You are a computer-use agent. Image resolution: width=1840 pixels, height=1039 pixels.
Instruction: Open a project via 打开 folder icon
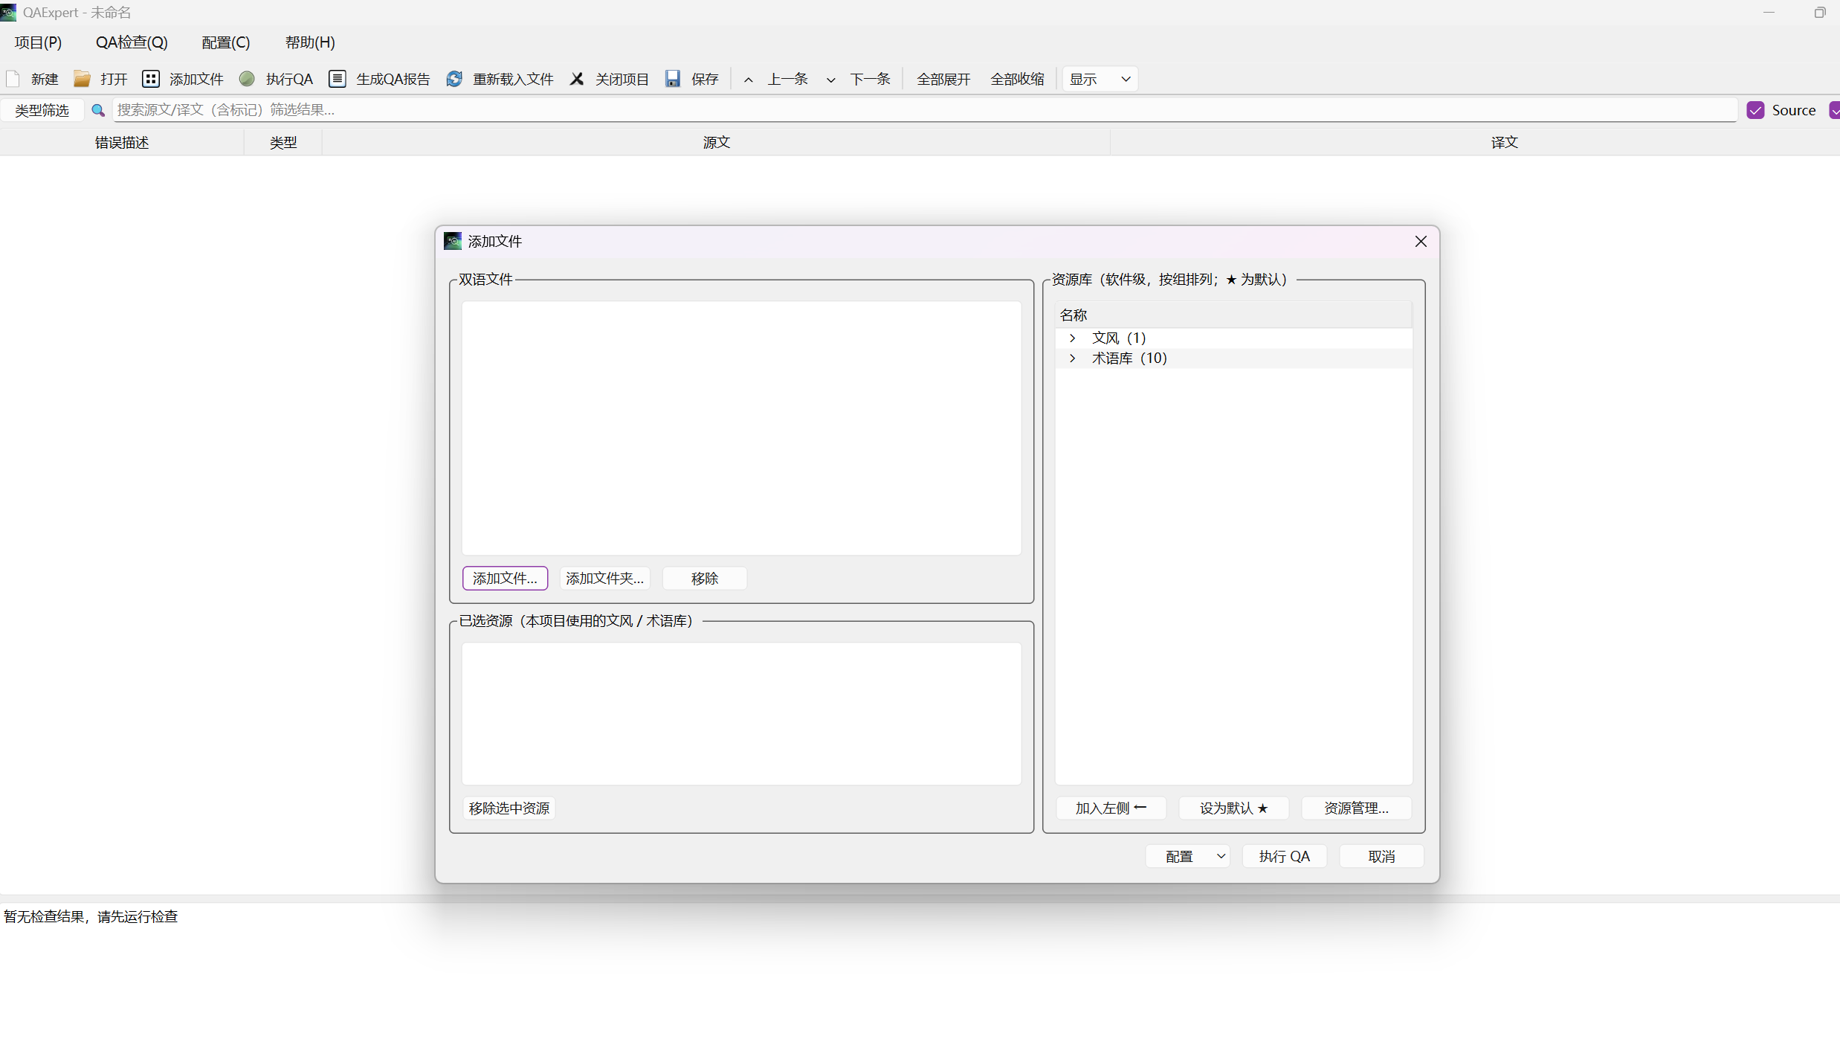coord(82,79)
